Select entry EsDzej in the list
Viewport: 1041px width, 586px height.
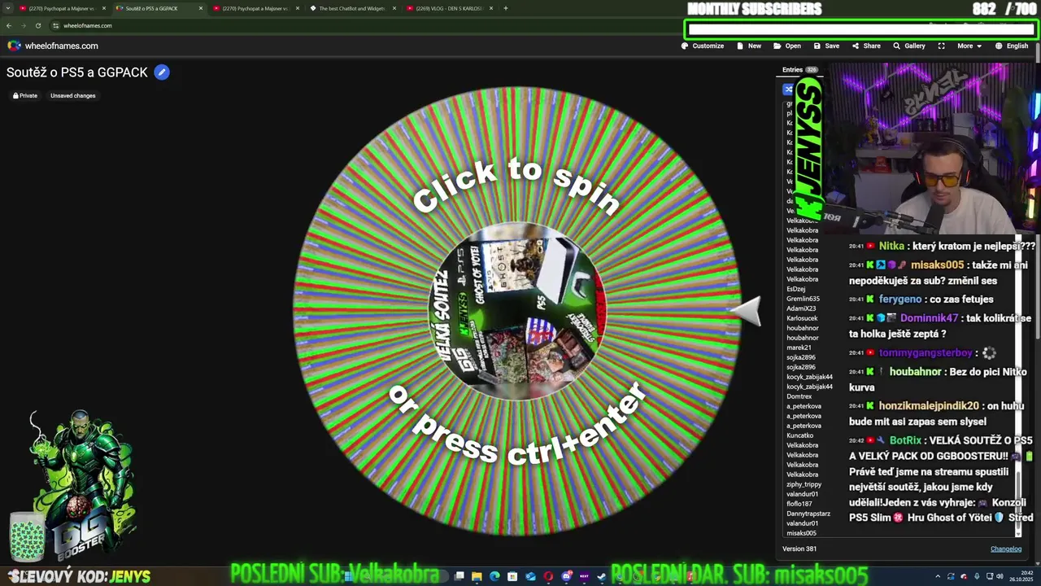click(796, 289)
